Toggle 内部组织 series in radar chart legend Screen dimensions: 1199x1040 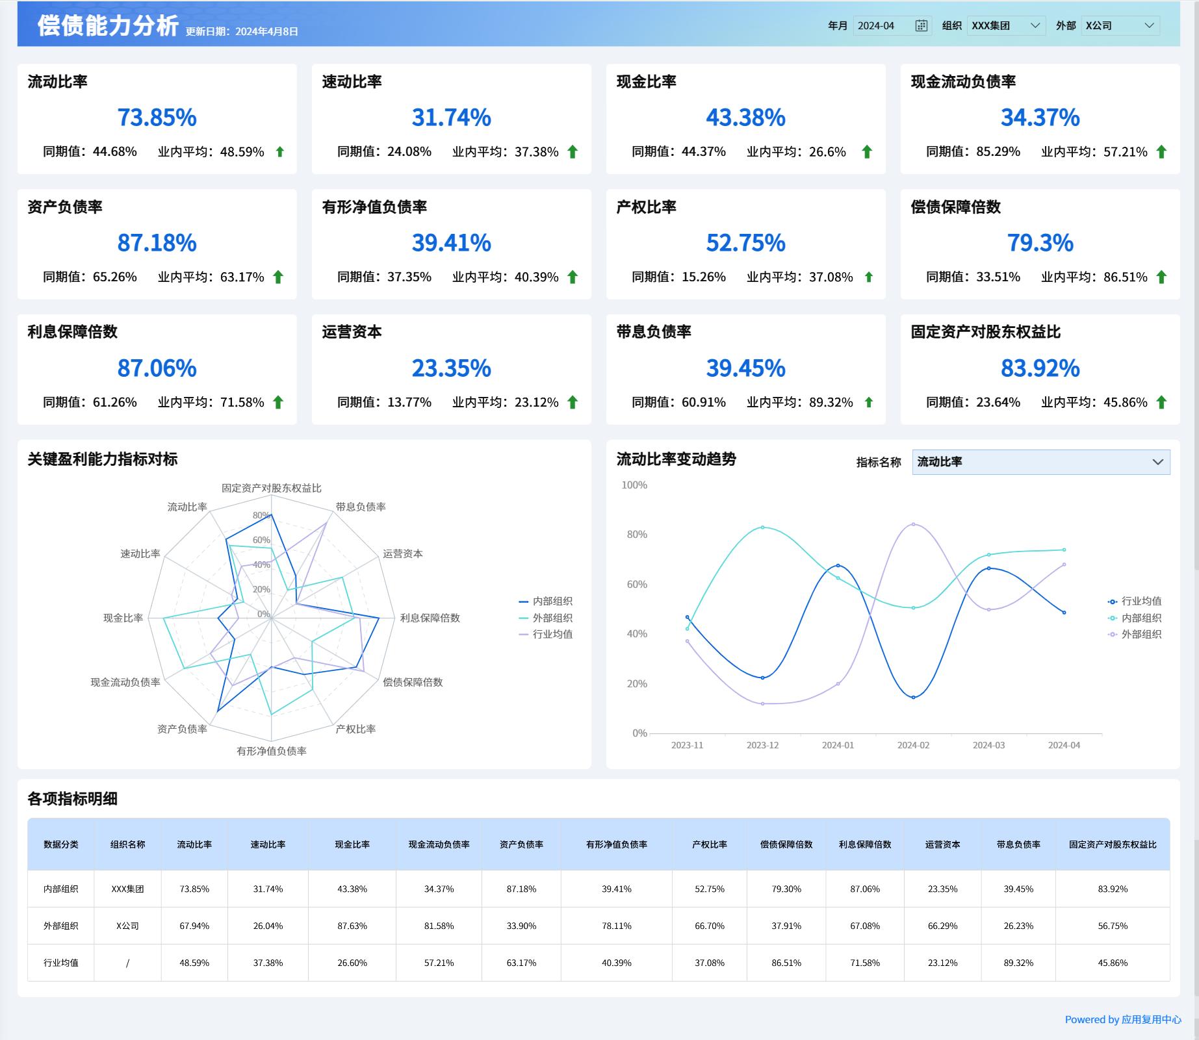click(x=546, y=602)
